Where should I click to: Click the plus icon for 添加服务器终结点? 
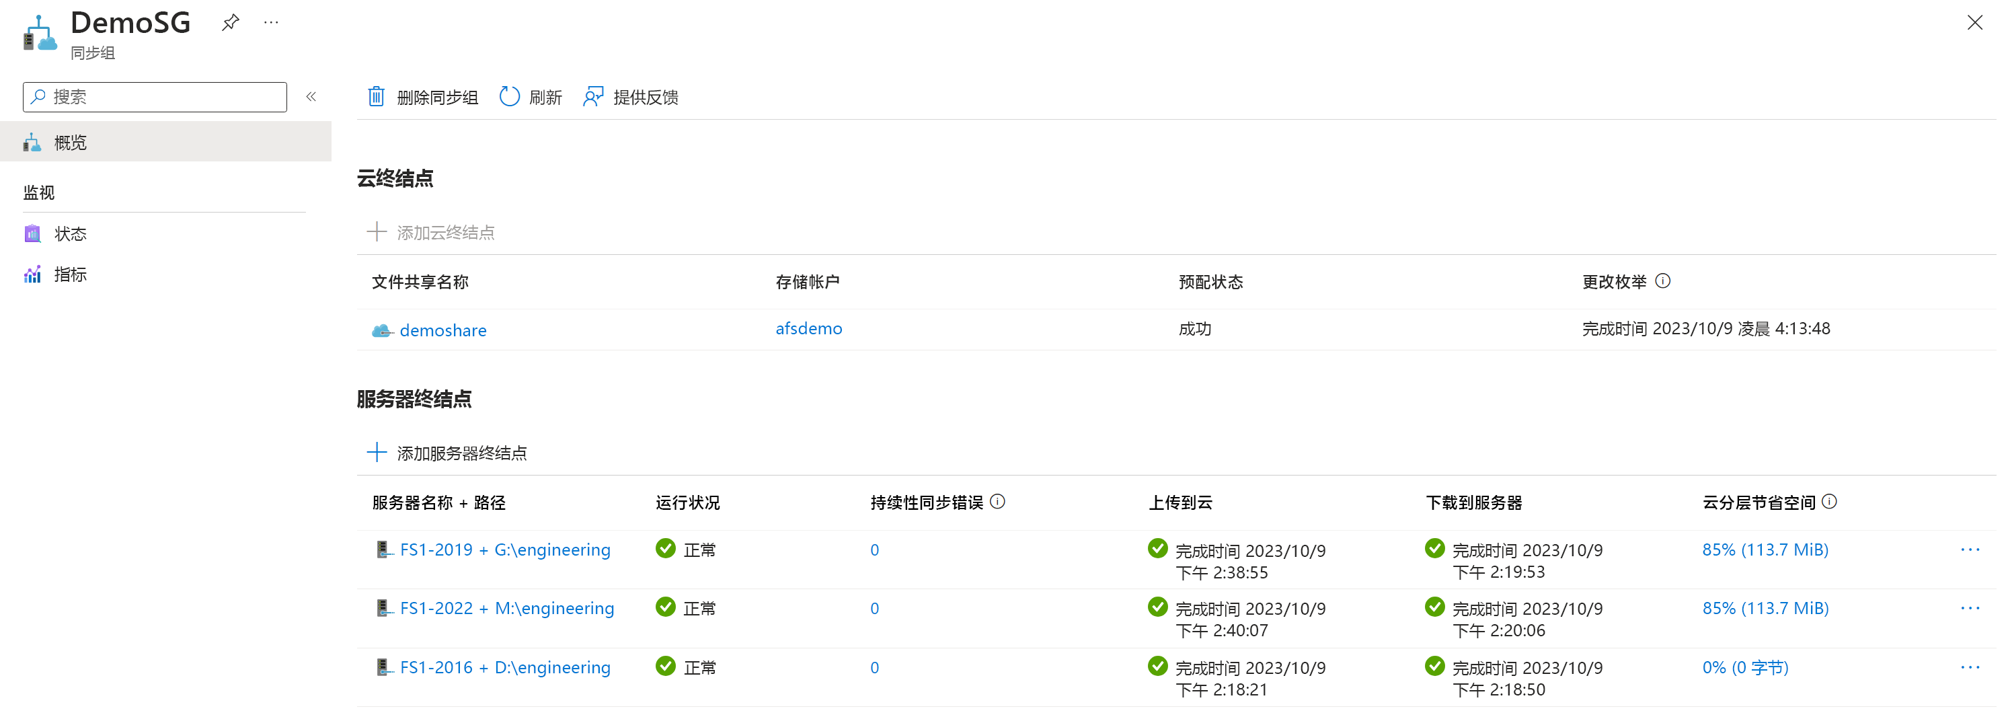pyautogui.click(x=377, y=453)
